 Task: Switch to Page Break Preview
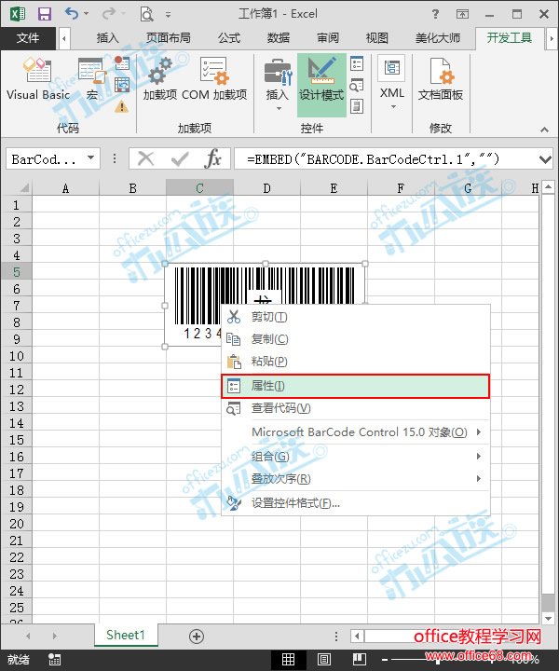click(x=360, y=660)
